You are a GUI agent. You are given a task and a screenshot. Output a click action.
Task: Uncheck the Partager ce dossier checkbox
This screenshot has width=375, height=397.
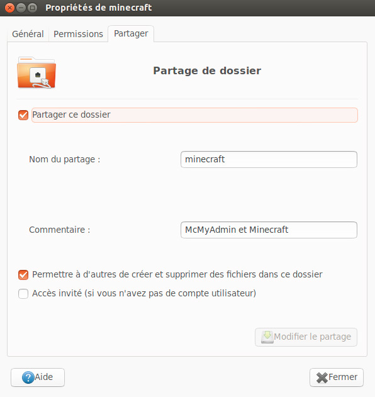pyautogui.click(x=23, y=115)
